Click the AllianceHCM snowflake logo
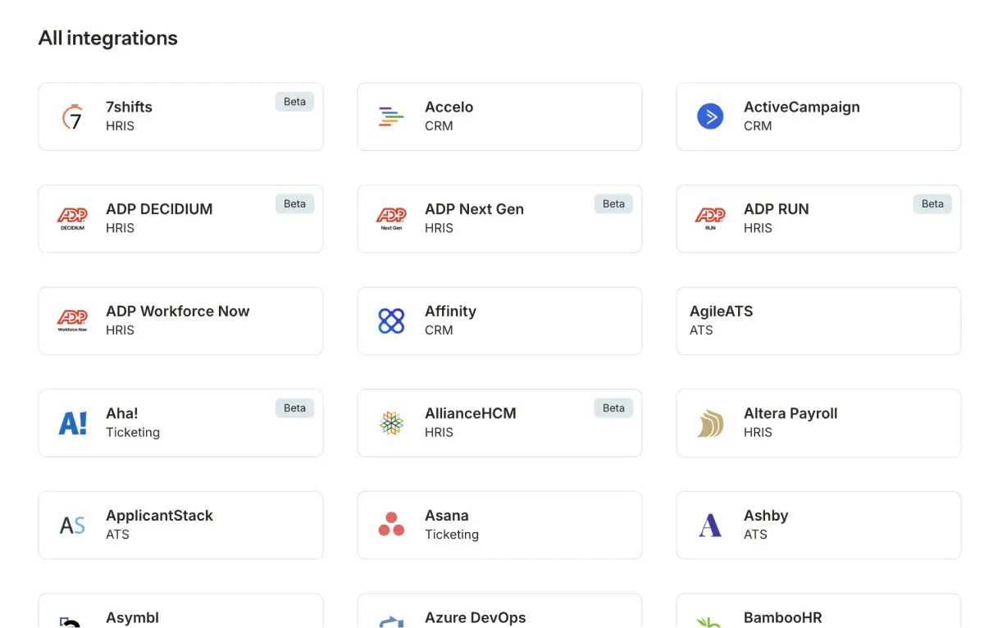The image size is (984, 628). 391,423
